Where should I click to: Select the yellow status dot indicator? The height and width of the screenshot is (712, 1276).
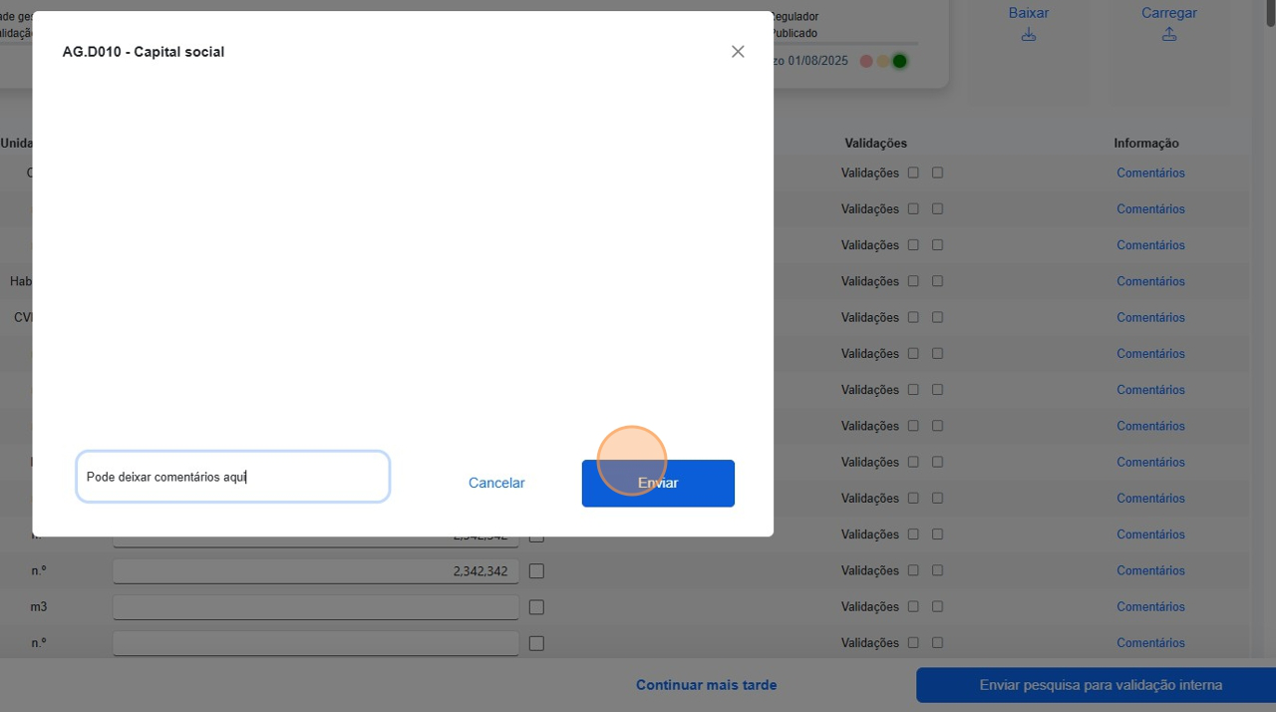(x=882, y=61)
